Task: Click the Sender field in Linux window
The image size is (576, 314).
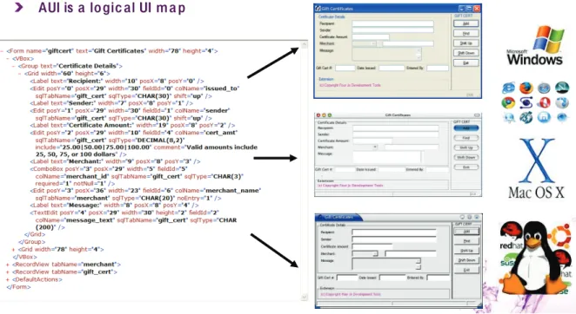Action: 394,239
